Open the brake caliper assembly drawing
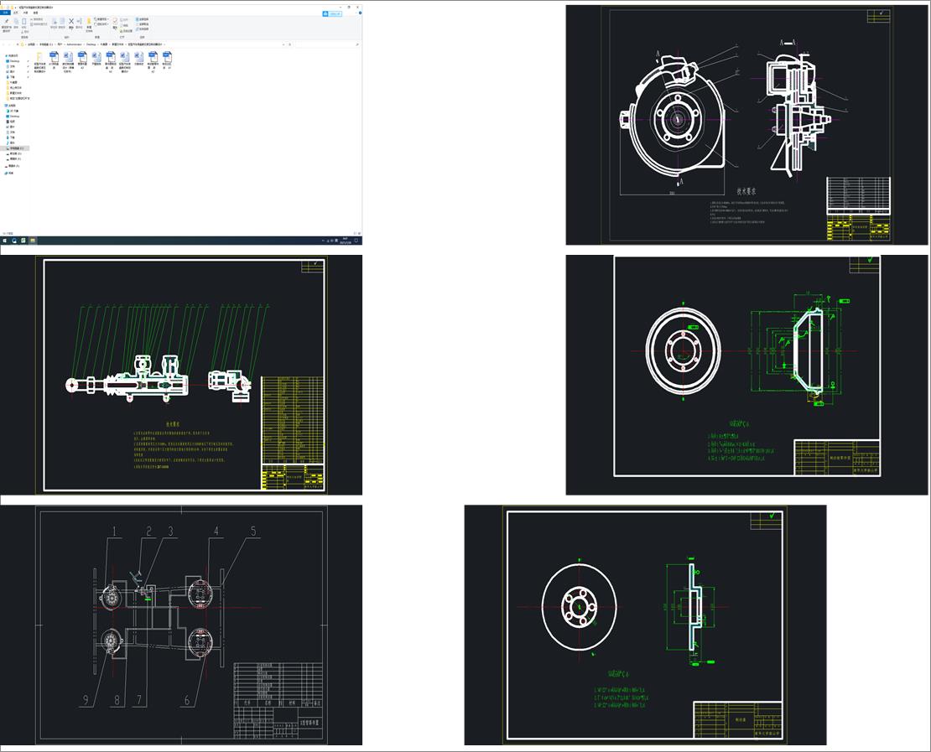The height and width of the screenshot is (752, 931). [x=746, y=125]
